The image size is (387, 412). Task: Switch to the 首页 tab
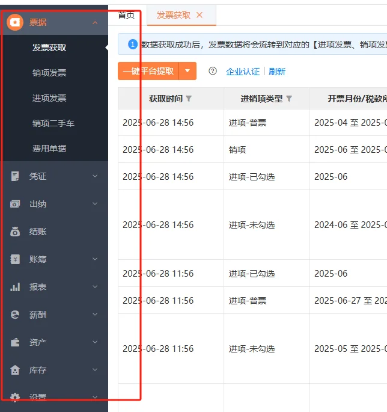point(126,15)
